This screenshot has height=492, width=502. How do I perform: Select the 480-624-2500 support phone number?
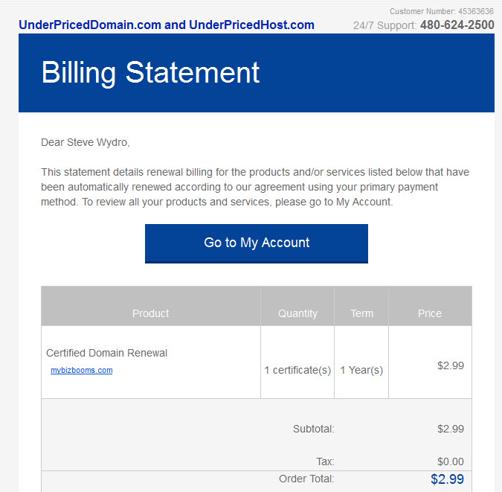[x=457, y=25]
